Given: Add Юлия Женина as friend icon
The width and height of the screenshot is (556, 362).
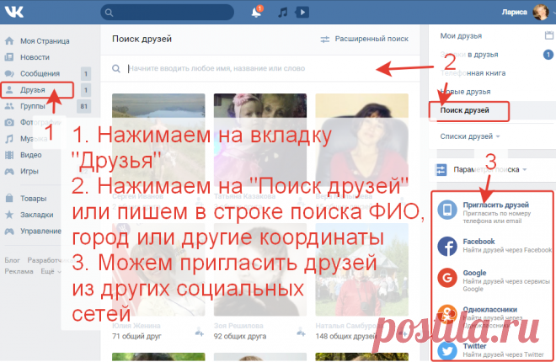Looking at the screenshot, I should click(200, 333).
